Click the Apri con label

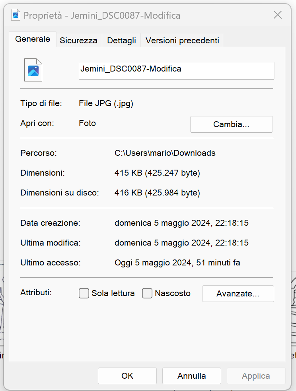pos(37,123)
